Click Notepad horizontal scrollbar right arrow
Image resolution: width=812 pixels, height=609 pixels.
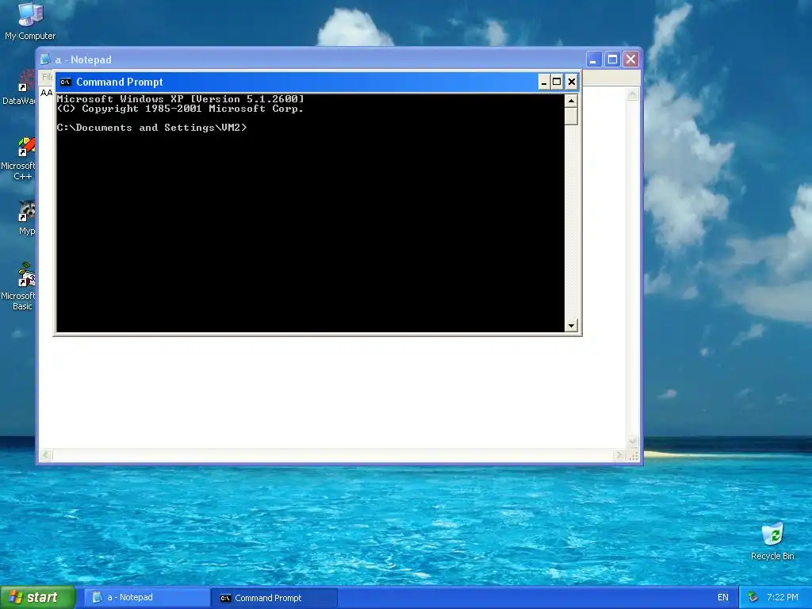[619, 455]
